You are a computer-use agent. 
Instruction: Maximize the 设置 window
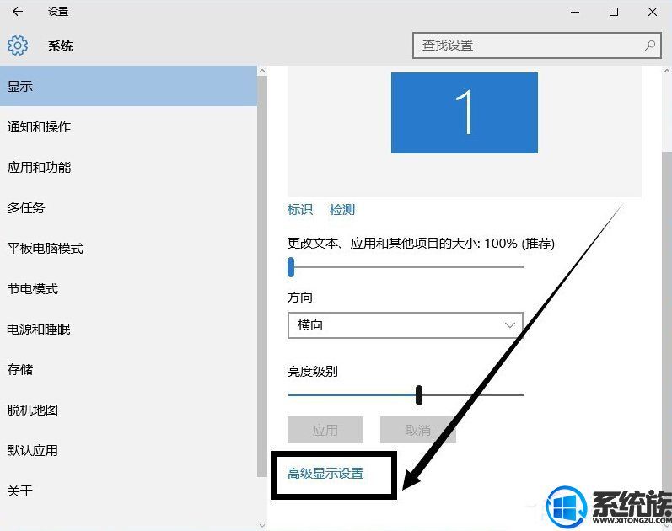click(x=614, y=12)
